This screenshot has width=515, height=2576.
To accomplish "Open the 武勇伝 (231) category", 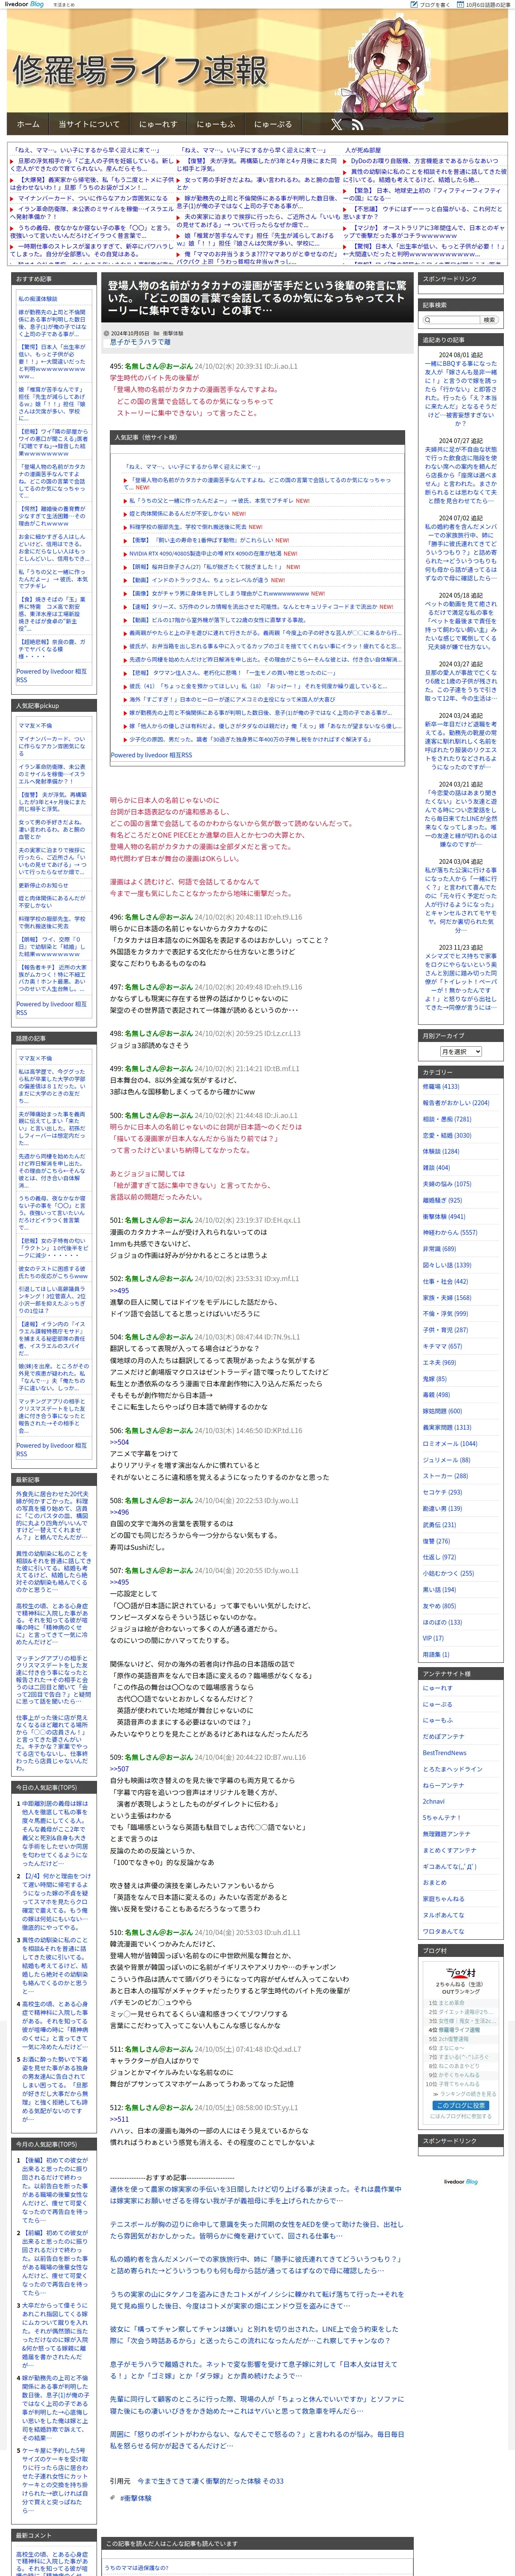I will pos(438,1524).
